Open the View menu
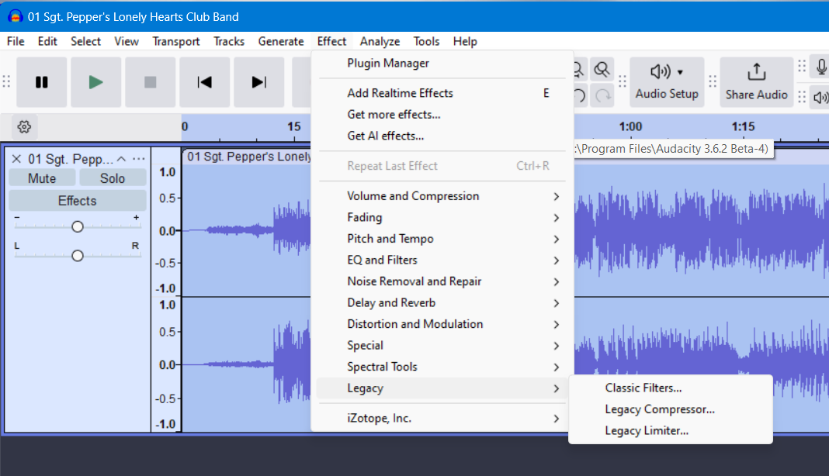 point(127,41)
